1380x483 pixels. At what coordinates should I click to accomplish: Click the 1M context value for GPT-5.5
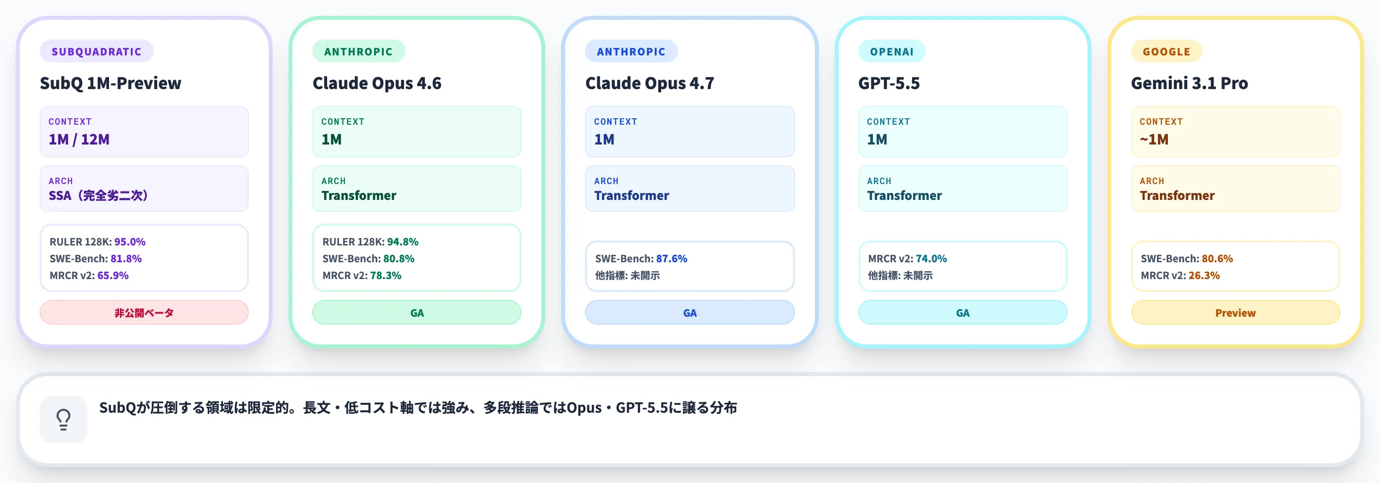pos(877,139)
